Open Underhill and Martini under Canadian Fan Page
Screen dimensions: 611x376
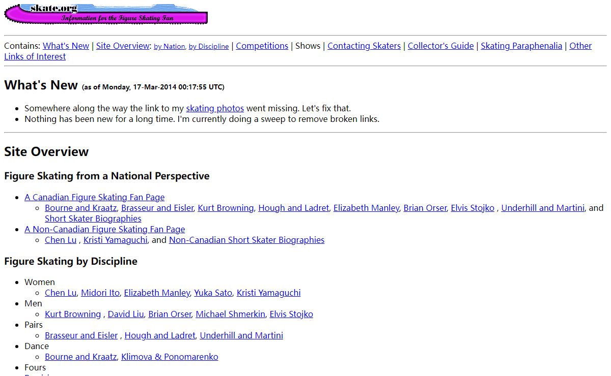(543, 208)
